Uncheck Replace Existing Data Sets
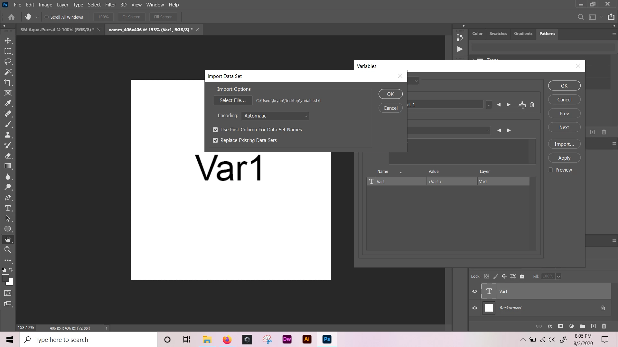The image size is (618, 347). point(215,140)
